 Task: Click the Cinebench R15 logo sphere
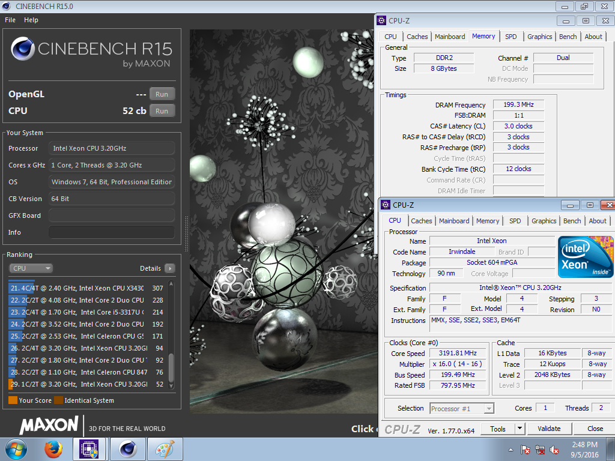tap(22, 48)
